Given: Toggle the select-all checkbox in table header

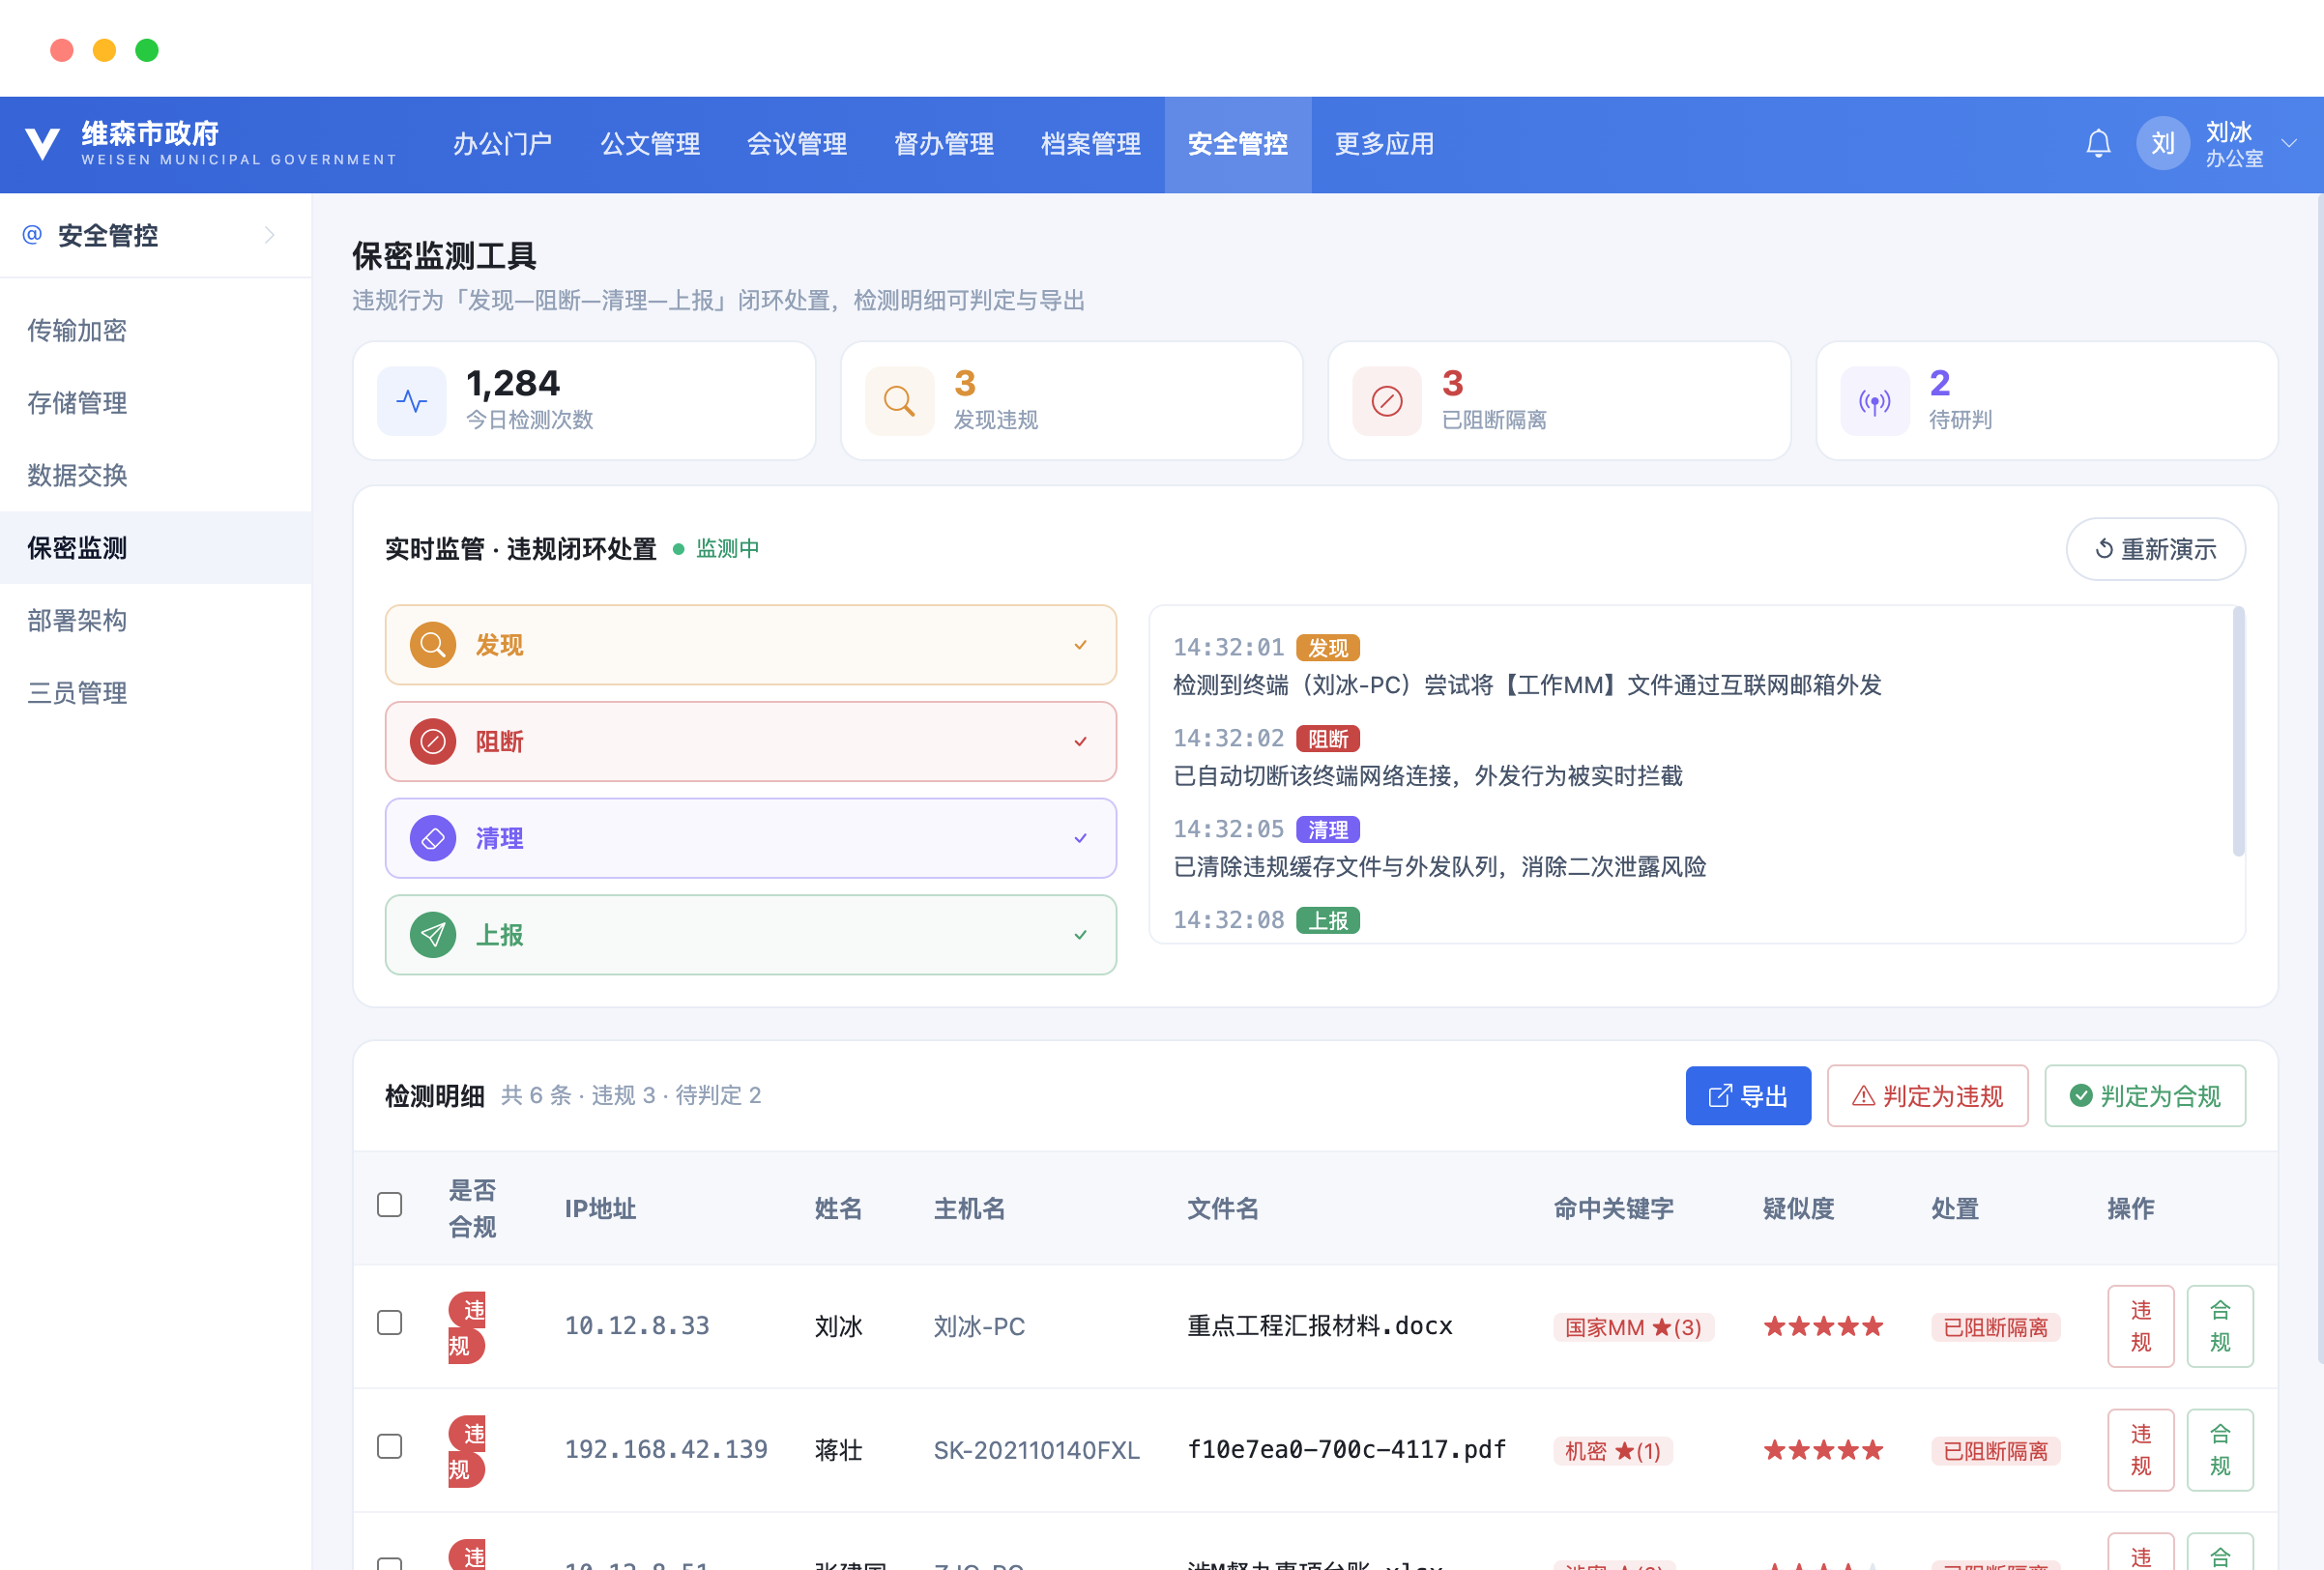Looking at the screenshot, I should point(390,1205).
